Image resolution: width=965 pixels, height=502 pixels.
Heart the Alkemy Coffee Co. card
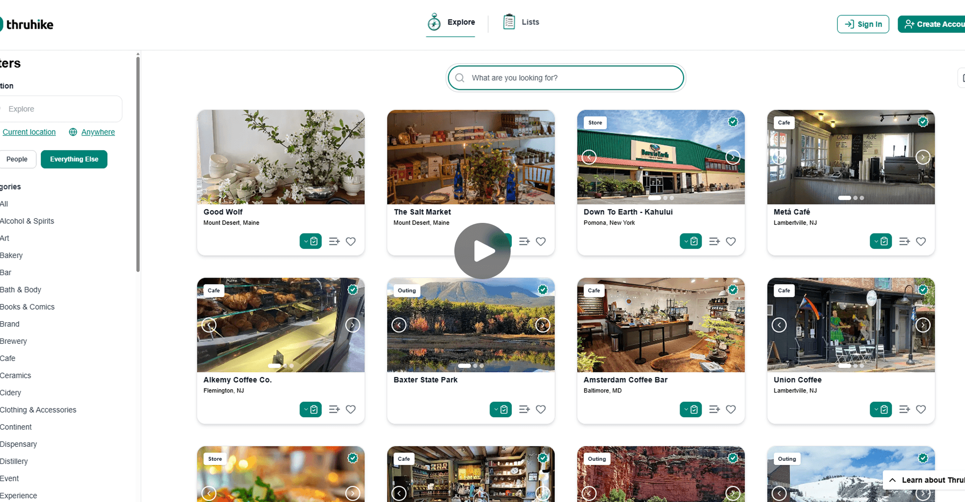point(351,410)
